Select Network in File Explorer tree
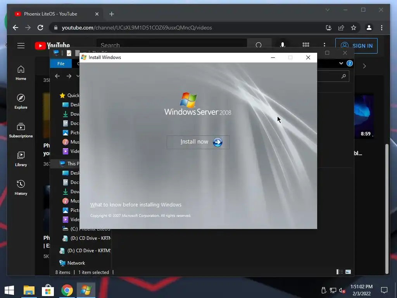The height and width of the screenshot is (298, 397). [x=72, y=263]
